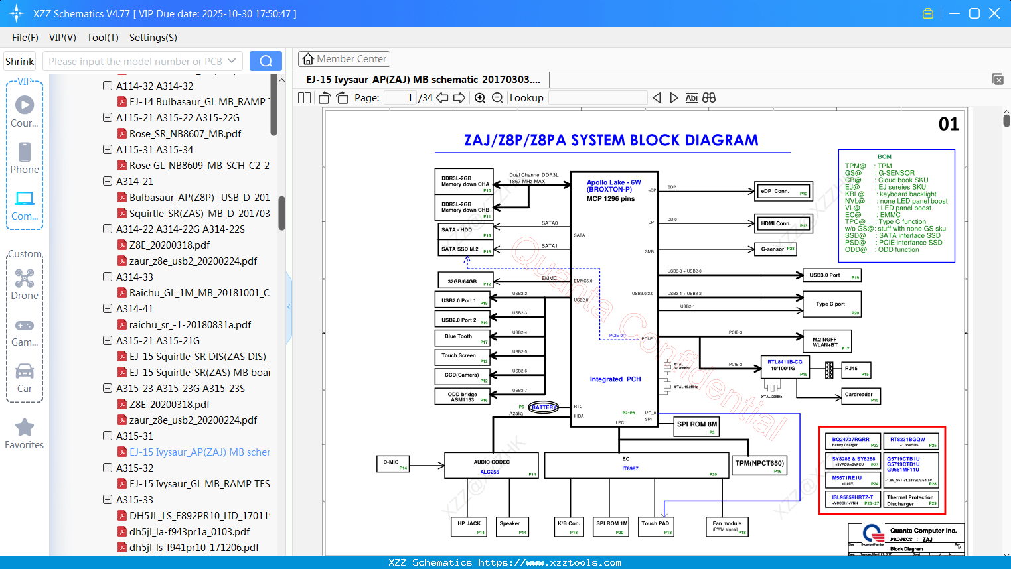This screenshot has width=1011, height=569.
Task: Collapse the A314-33 tree node
Action: point(108,277)
